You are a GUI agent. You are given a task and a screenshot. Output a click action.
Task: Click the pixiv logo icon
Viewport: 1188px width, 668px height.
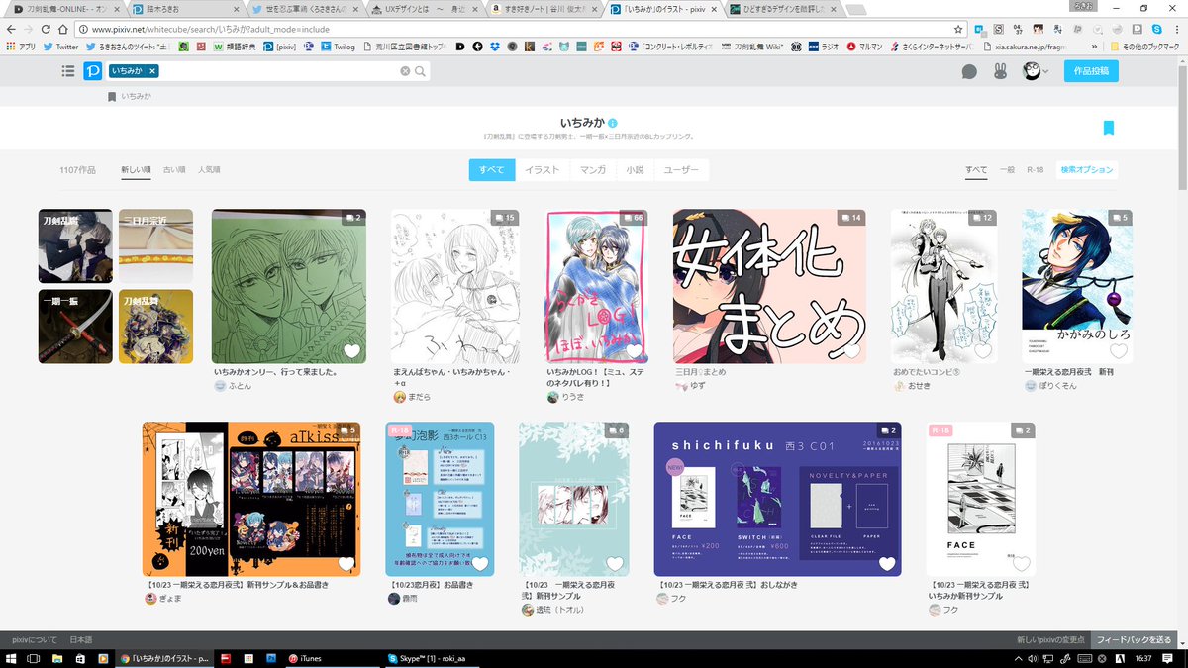click(92, 71)
